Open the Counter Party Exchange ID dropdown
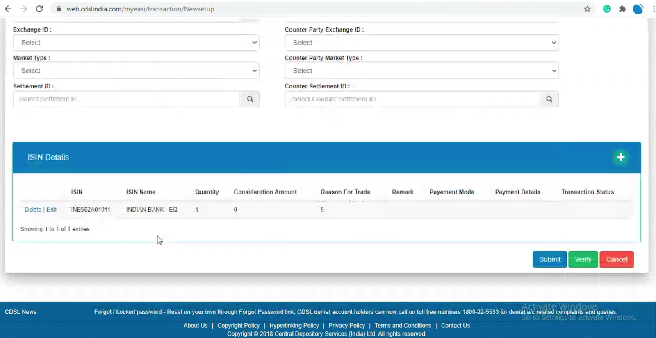This screenshot has width=656, height=338. (x=421, y=43)
